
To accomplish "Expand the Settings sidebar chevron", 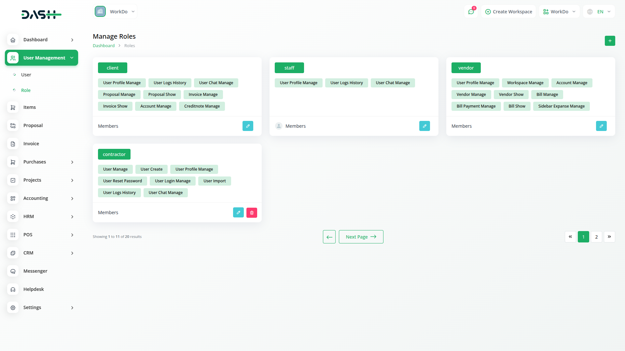I will [x=72, y=307].
